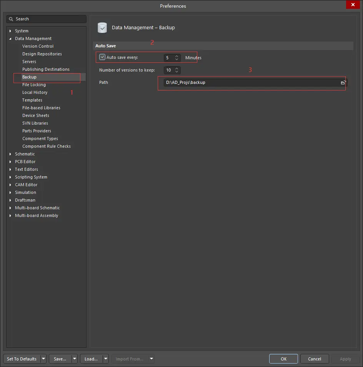
Task: Expand the Multi-board Schematic category
Action: point(10,208)
